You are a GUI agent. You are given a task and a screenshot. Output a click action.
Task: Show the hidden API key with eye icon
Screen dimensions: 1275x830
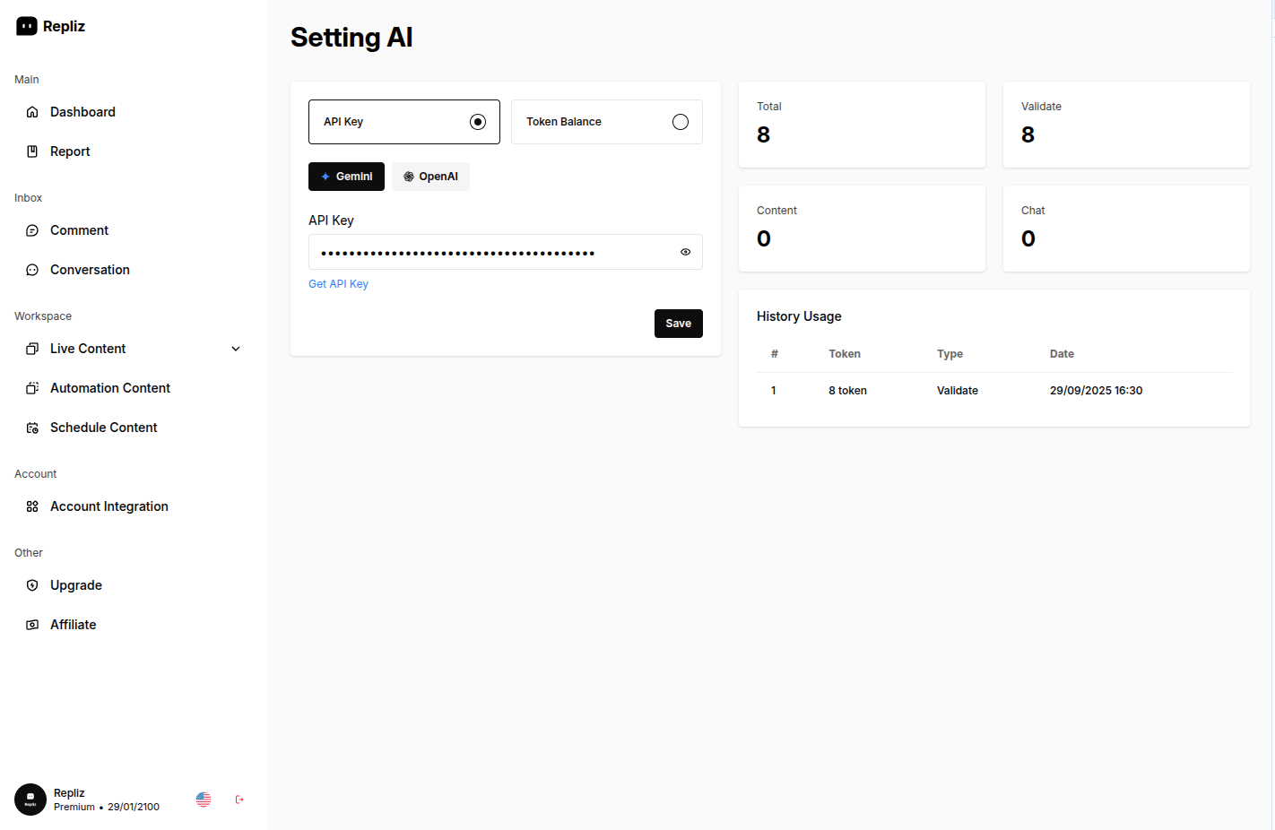coord(685,252)
